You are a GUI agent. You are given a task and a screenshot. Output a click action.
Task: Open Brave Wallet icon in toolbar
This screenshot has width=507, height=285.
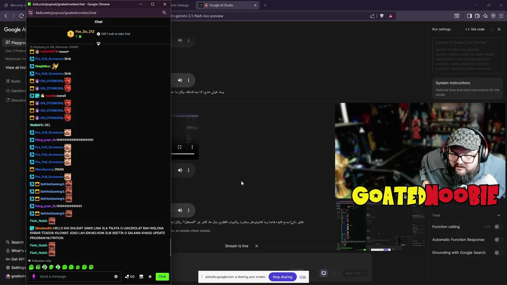coord(477,16)
